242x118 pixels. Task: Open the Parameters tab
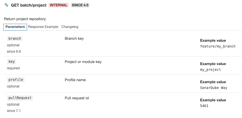tap(15, 27)
